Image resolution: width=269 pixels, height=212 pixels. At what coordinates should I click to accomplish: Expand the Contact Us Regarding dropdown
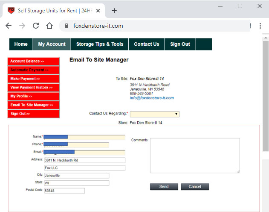click(154, 114)
